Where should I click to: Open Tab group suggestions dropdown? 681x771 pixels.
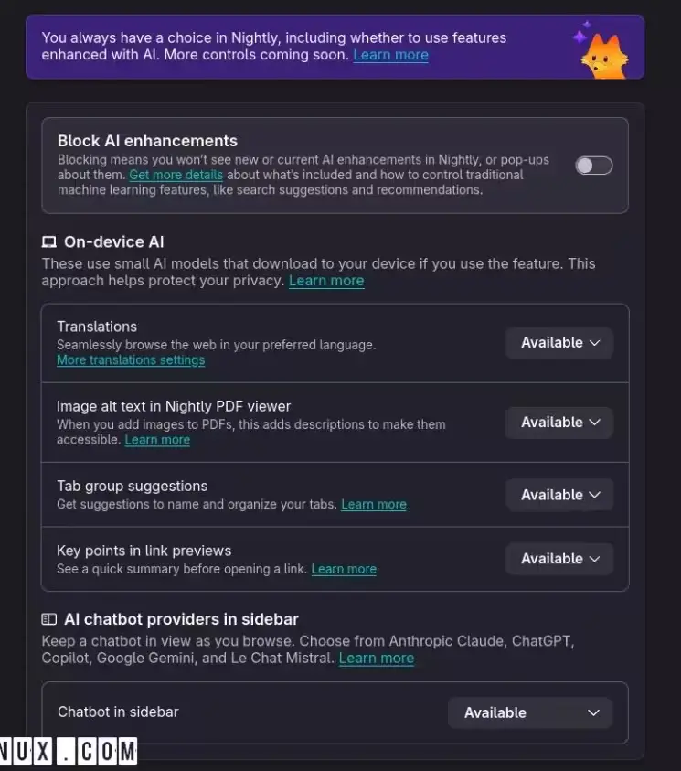pyautogui.click(x=559, y=495)
